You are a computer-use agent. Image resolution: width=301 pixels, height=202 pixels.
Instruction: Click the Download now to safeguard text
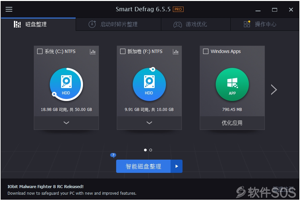point(72,193)
